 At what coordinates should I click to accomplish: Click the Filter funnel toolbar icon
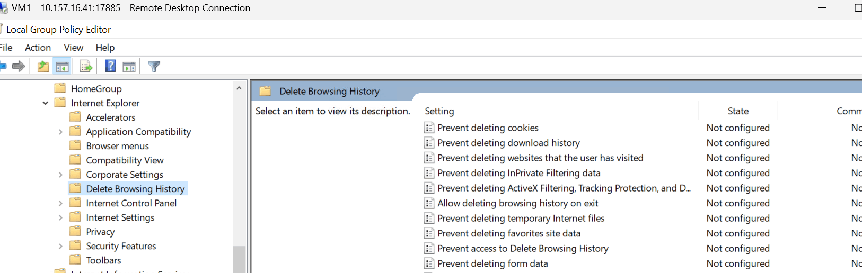pyautogui.click(x=154, y=67)
